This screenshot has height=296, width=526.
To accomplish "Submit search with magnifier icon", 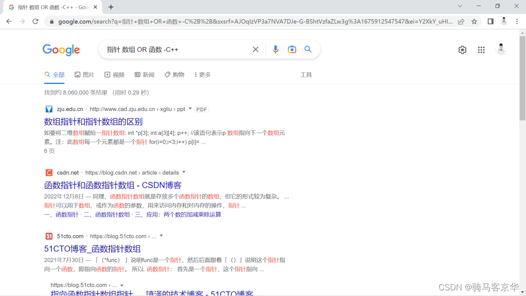I will pyautogui.click(x=308, y=50).
